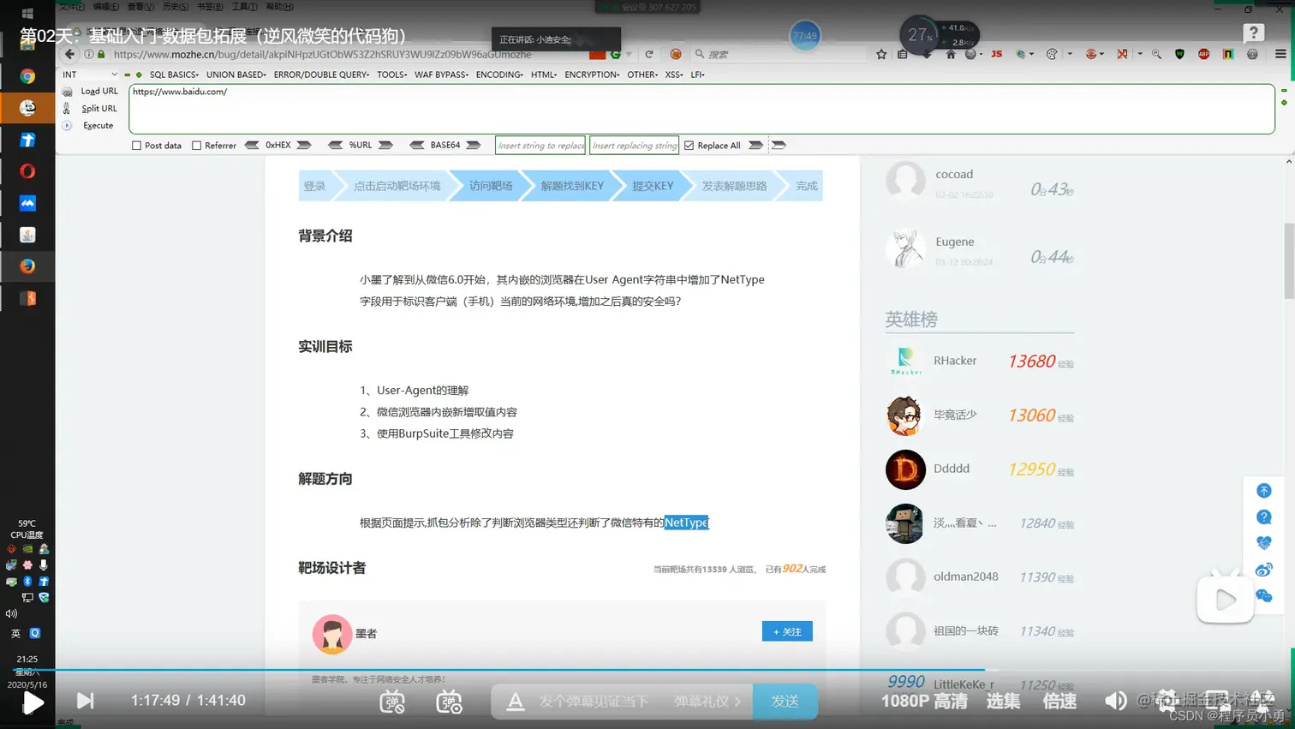The width and height of the screenshot is (1295, 729).
Task: Click the WeChat share floating icon
Action: pos(1263,595)
